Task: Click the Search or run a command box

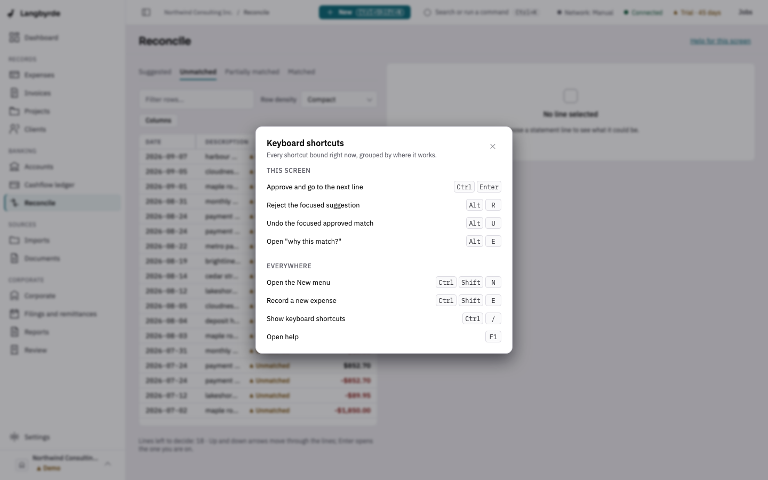Action: [481, 12]
